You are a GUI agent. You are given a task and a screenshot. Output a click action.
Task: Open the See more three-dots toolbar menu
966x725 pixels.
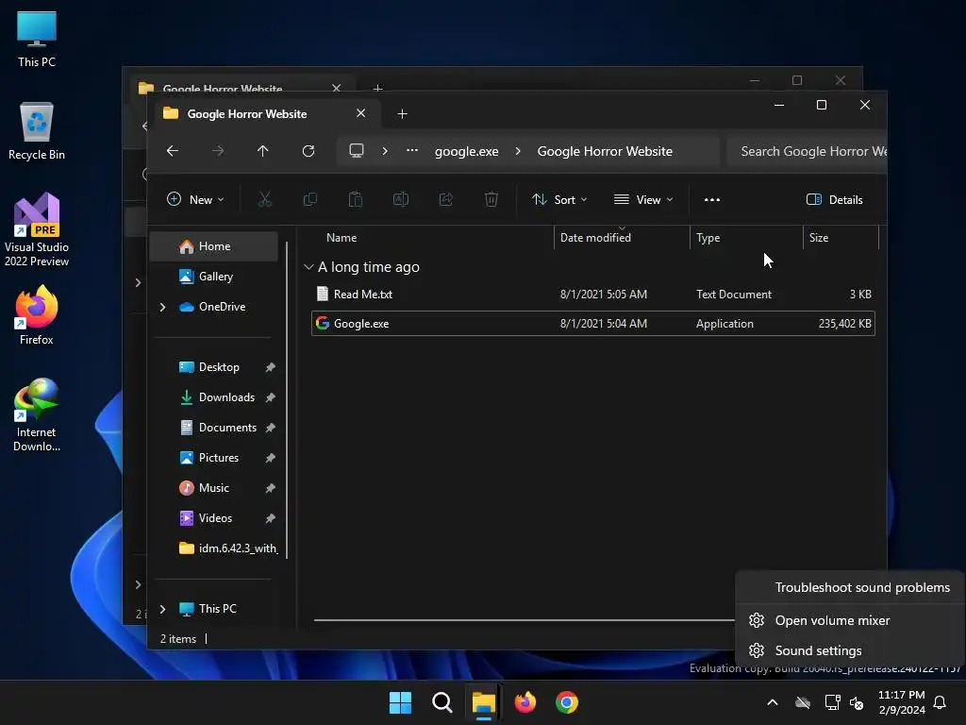click(x=712, y=200)
